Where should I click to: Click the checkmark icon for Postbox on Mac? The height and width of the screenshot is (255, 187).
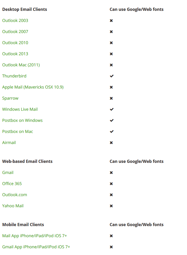[x=112, y=132]
